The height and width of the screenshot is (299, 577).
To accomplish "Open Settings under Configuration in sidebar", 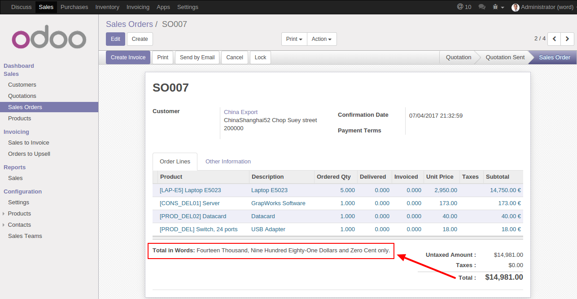I will coord(18,202).
